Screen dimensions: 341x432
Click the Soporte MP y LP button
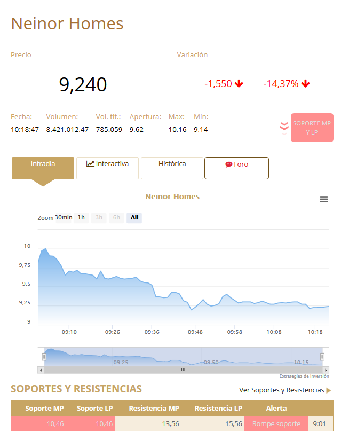click(312, 128)
